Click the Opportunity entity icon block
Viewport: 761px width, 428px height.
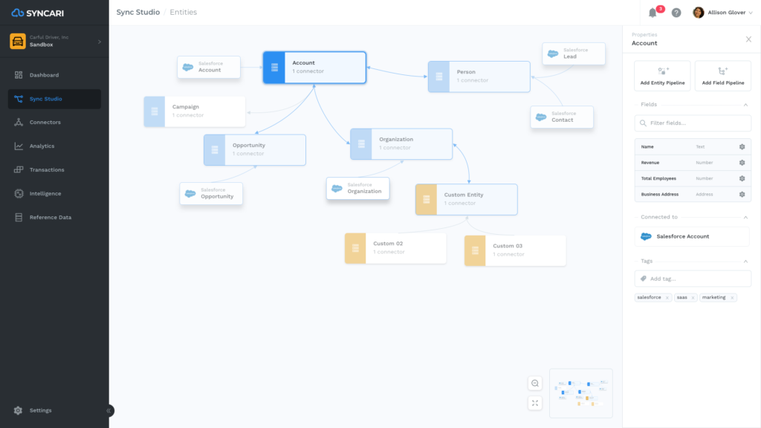click(215, 150)
